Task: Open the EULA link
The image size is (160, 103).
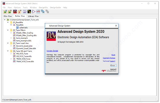Action: (113, 55)
